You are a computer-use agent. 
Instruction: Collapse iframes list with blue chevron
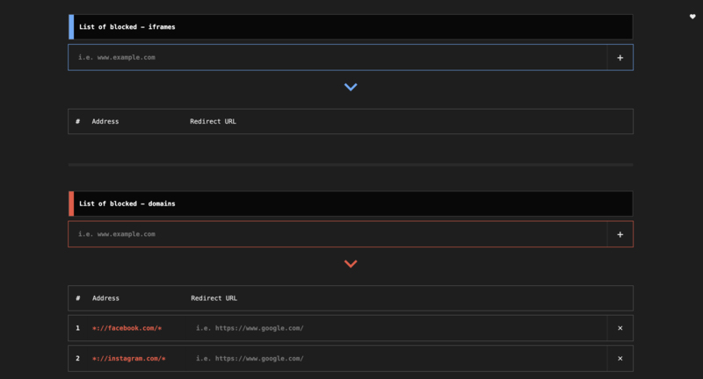coord(351,88)
